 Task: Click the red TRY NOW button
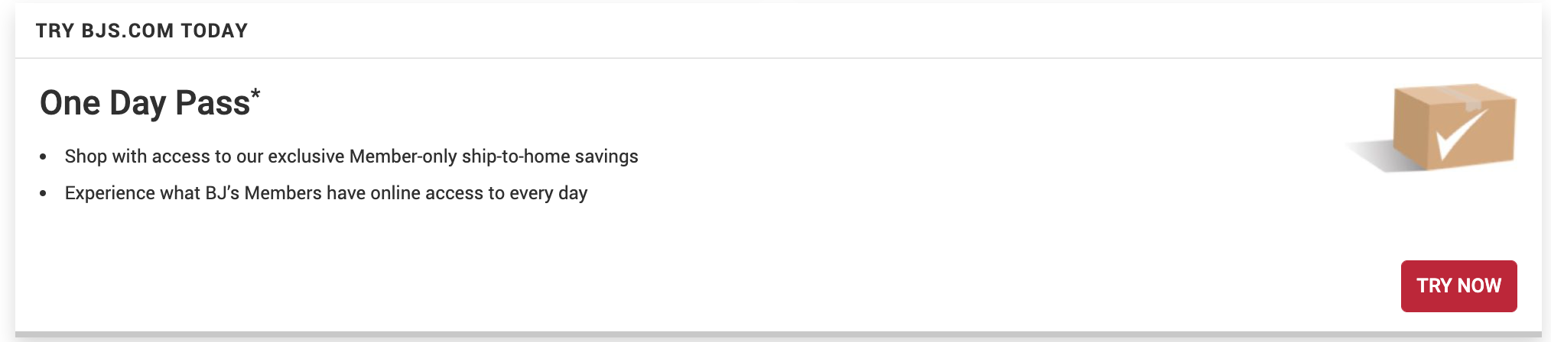[x=1458, y=286]
